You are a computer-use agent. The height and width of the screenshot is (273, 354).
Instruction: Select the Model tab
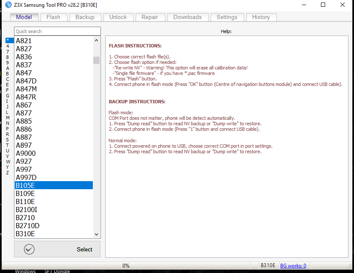[x=24, y=17]
